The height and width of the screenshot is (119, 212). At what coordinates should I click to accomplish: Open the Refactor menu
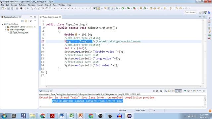[x=23, y=5]
